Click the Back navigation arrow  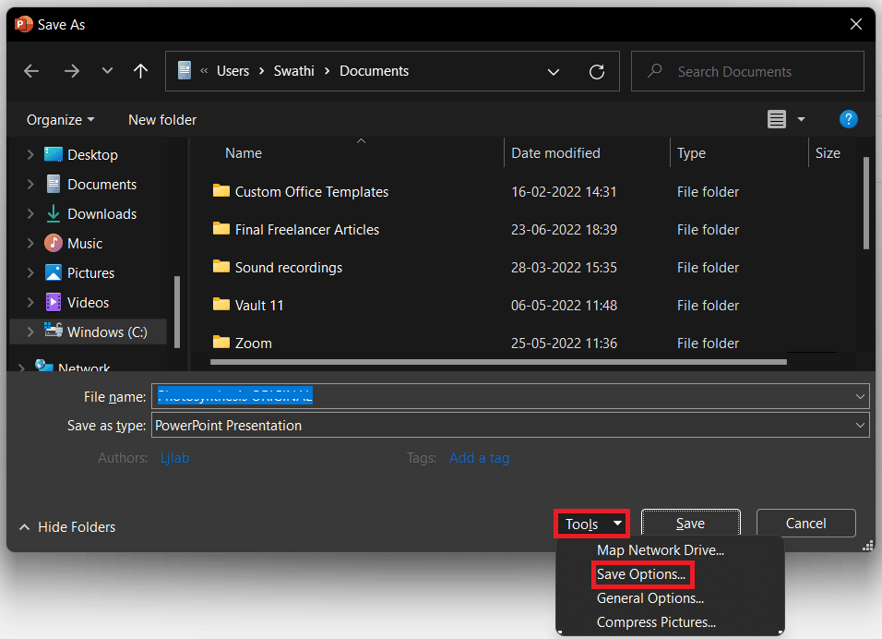30,70
